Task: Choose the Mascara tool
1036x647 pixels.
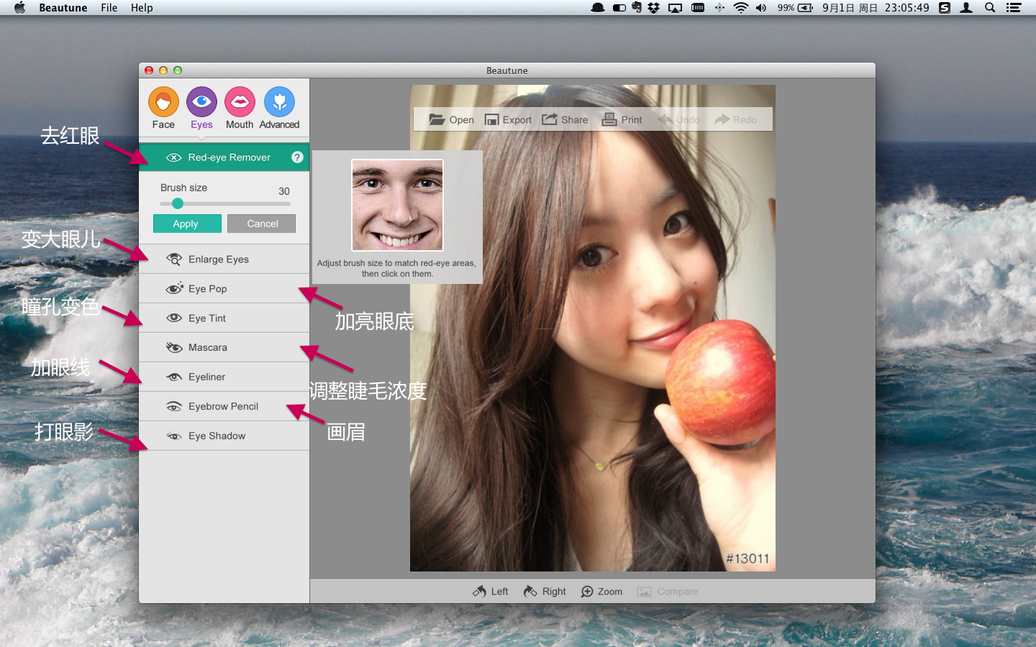Action: 224,348
